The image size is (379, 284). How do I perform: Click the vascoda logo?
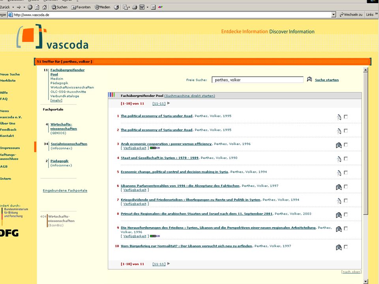click(x=53, y=37)
